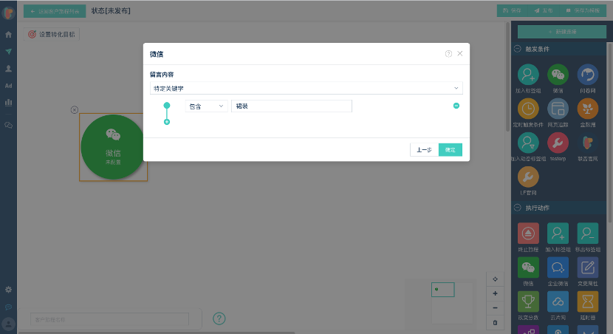Open the user avatar at sidebar bottom
The width and height of the screenshot is (613, 334).
click(8, 324)
